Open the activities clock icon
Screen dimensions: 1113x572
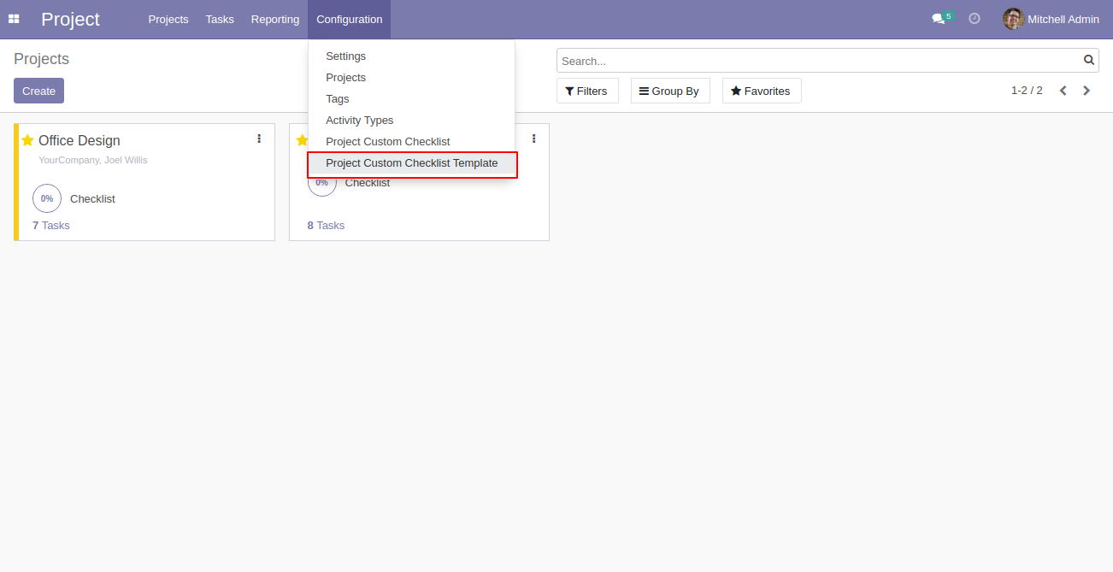tap(975, 18)
